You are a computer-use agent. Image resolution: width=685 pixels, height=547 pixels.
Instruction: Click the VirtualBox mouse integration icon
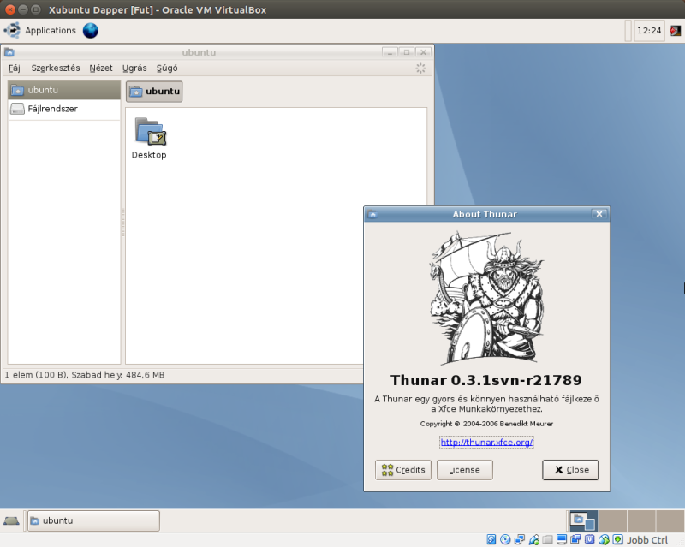pos(604,540)
